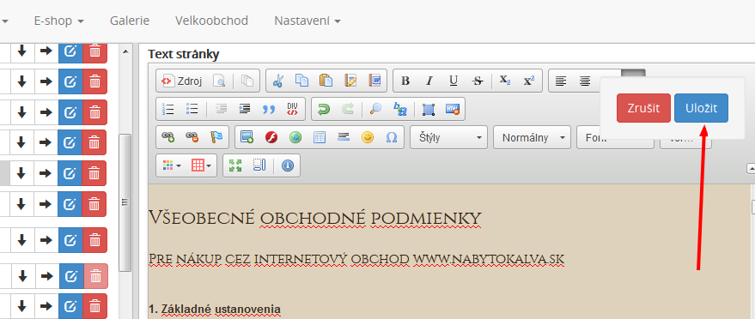Insert an anchor using flag icon
The image size is (755, 319).
coord(216,137)
